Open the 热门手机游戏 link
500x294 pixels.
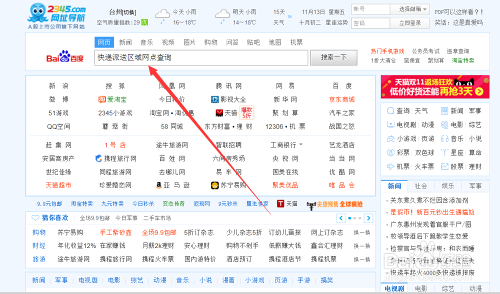tap(387, 51)
